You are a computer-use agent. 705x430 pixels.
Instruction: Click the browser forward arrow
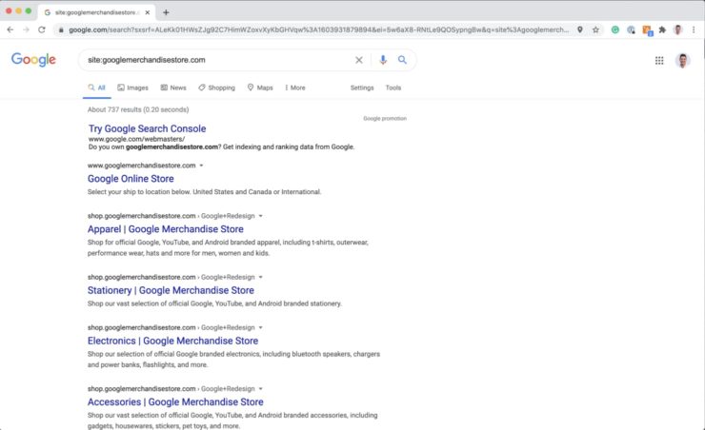pos(26,29)
